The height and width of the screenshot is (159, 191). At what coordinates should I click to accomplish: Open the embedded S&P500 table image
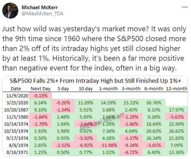(x=95, y=116)
